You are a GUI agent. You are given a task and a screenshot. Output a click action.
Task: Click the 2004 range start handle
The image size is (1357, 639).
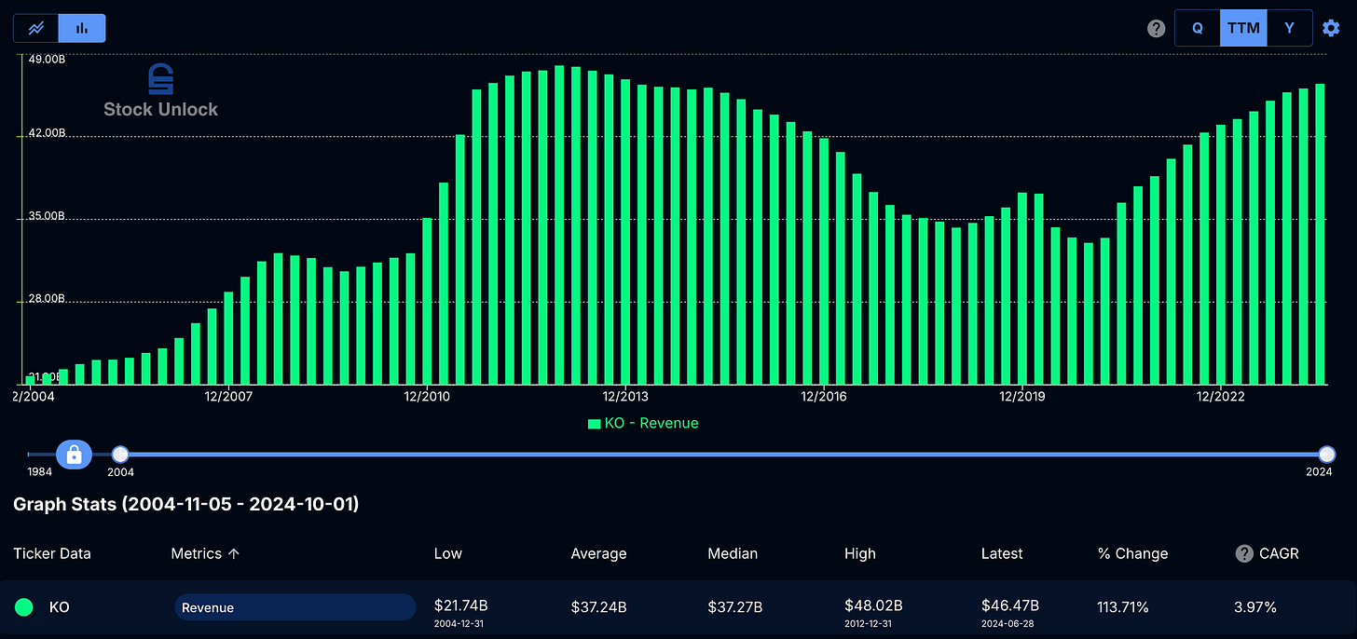click(x=120, y=455)
